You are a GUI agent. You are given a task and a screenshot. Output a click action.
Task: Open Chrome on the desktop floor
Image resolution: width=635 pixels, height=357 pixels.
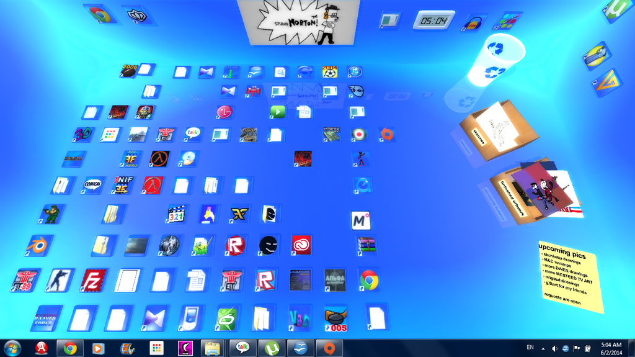point(368,280)
